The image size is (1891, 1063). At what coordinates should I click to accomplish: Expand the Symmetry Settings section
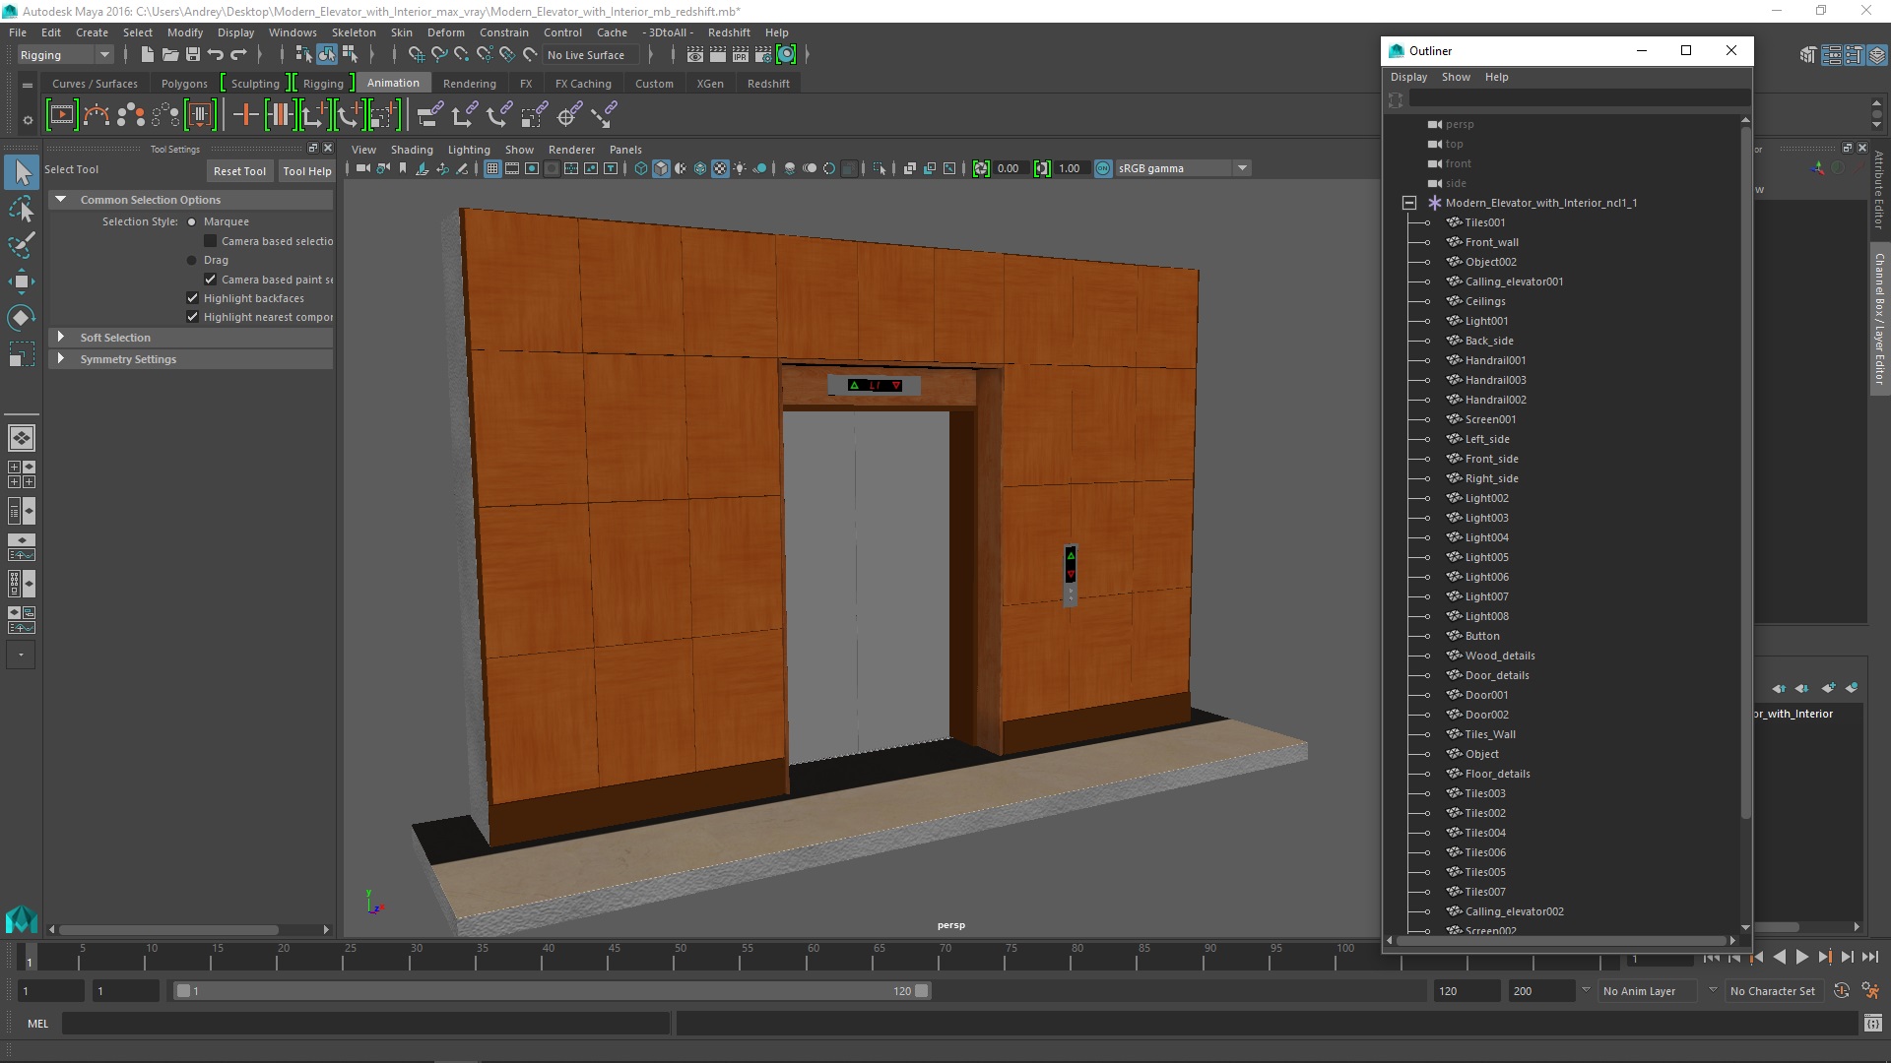[61, 359]
